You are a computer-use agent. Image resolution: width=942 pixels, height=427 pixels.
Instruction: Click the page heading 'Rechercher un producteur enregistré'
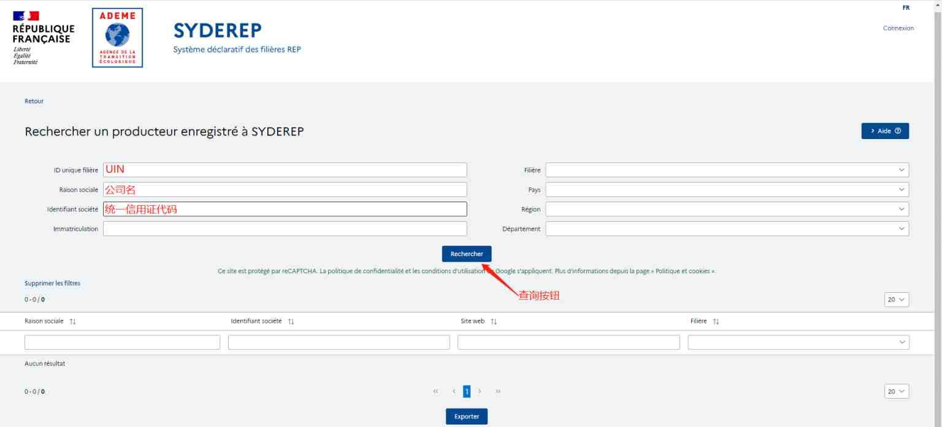coord(164,132)
